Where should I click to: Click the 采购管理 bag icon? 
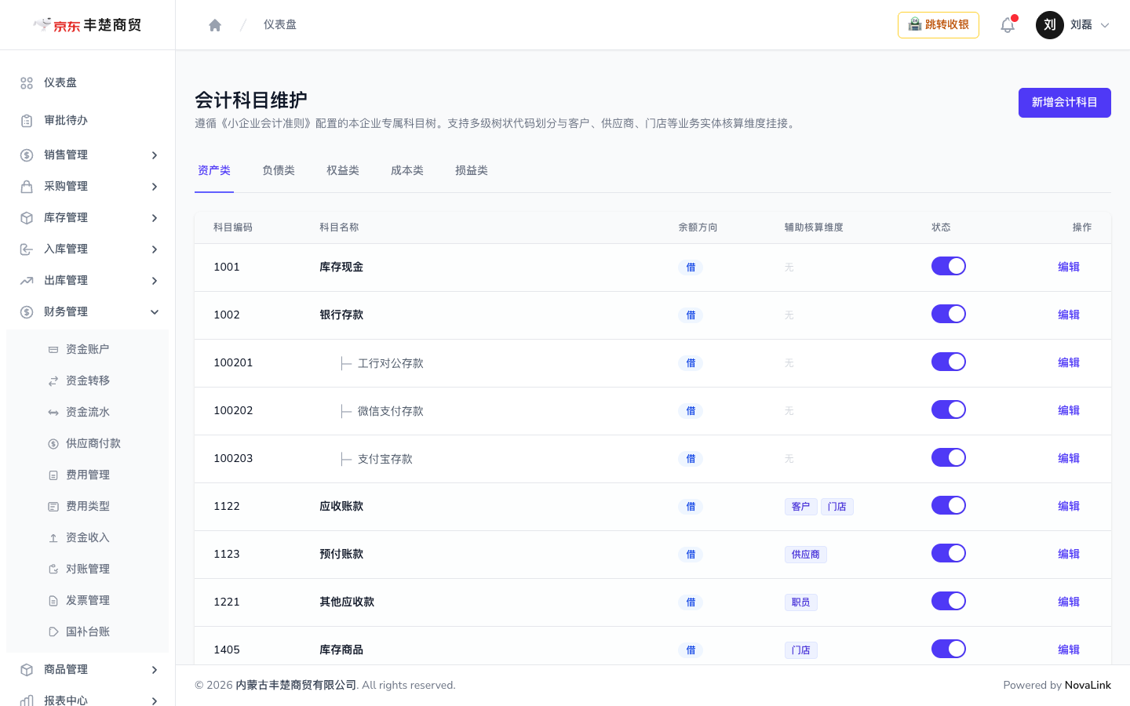tap(27, 187)
